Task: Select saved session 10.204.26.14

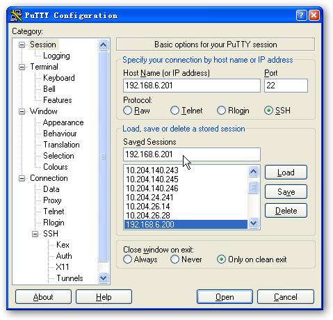Action: [186, 207]
